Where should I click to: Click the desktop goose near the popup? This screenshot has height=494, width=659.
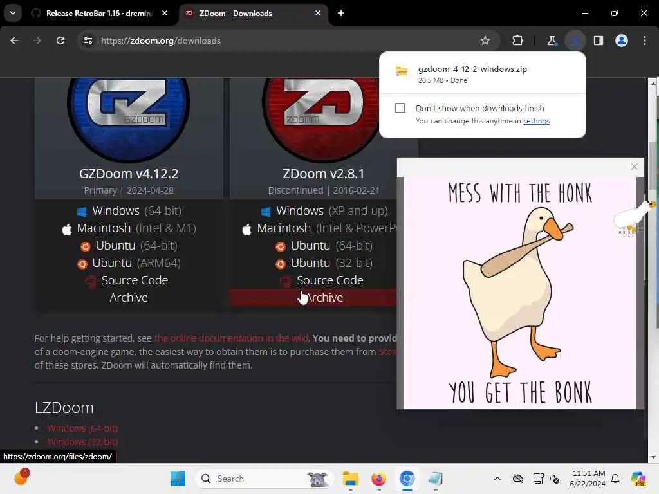[634, 217]
